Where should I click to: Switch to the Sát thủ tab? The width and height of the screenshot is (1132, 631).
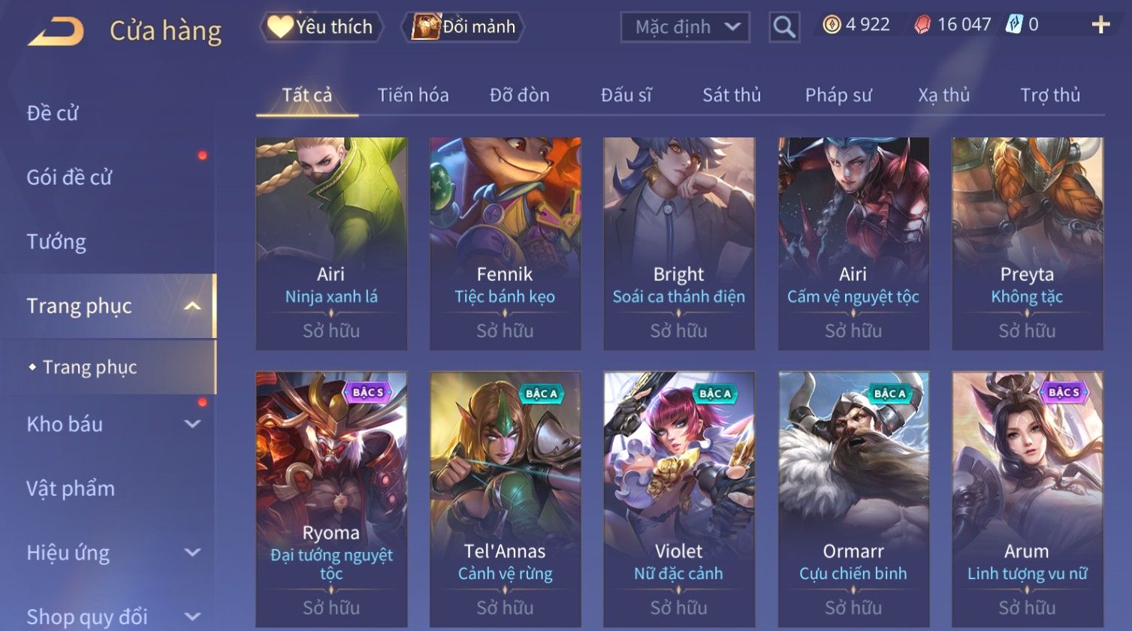[x=732, y=95]
